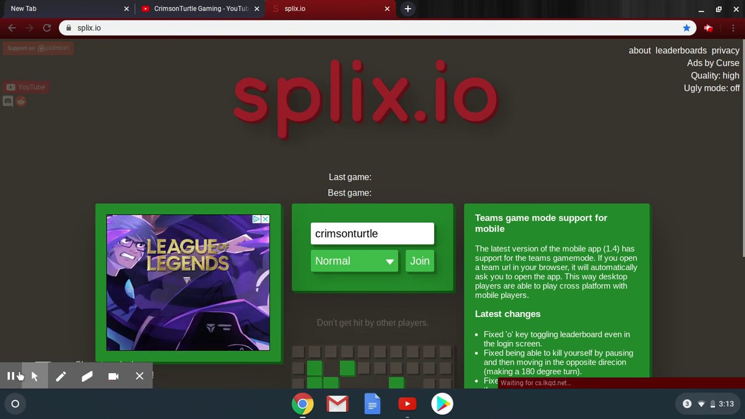
Task: Click the browser page scrollbar
Action: (x=743, y=148)
